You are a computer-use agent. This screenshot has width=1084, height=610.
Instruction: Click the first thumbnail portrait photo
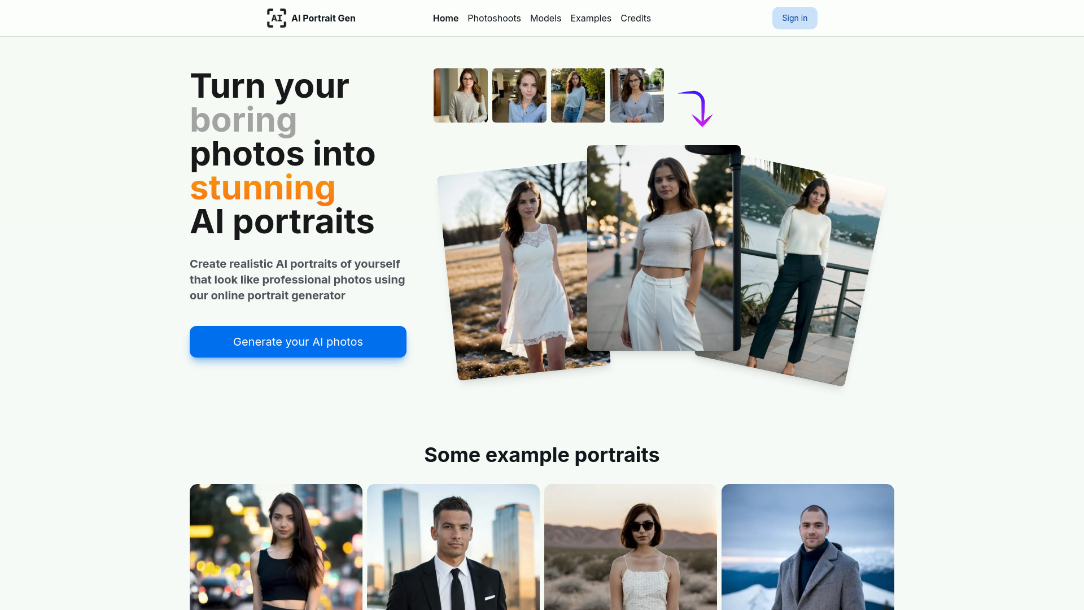pyautogui.click(x=460, y=95)
